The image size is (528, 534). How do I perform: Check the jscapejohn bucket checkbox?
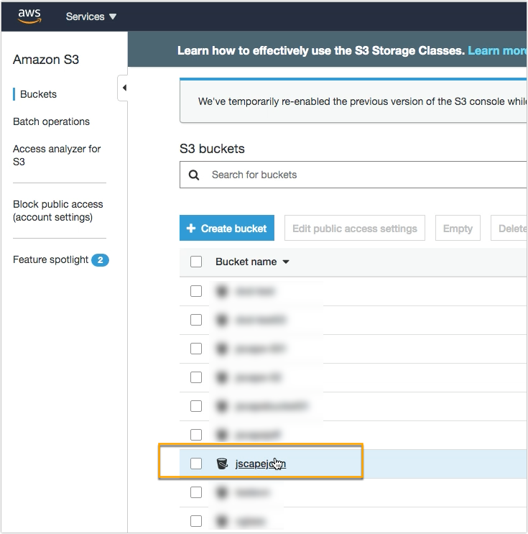coord(196,464)
